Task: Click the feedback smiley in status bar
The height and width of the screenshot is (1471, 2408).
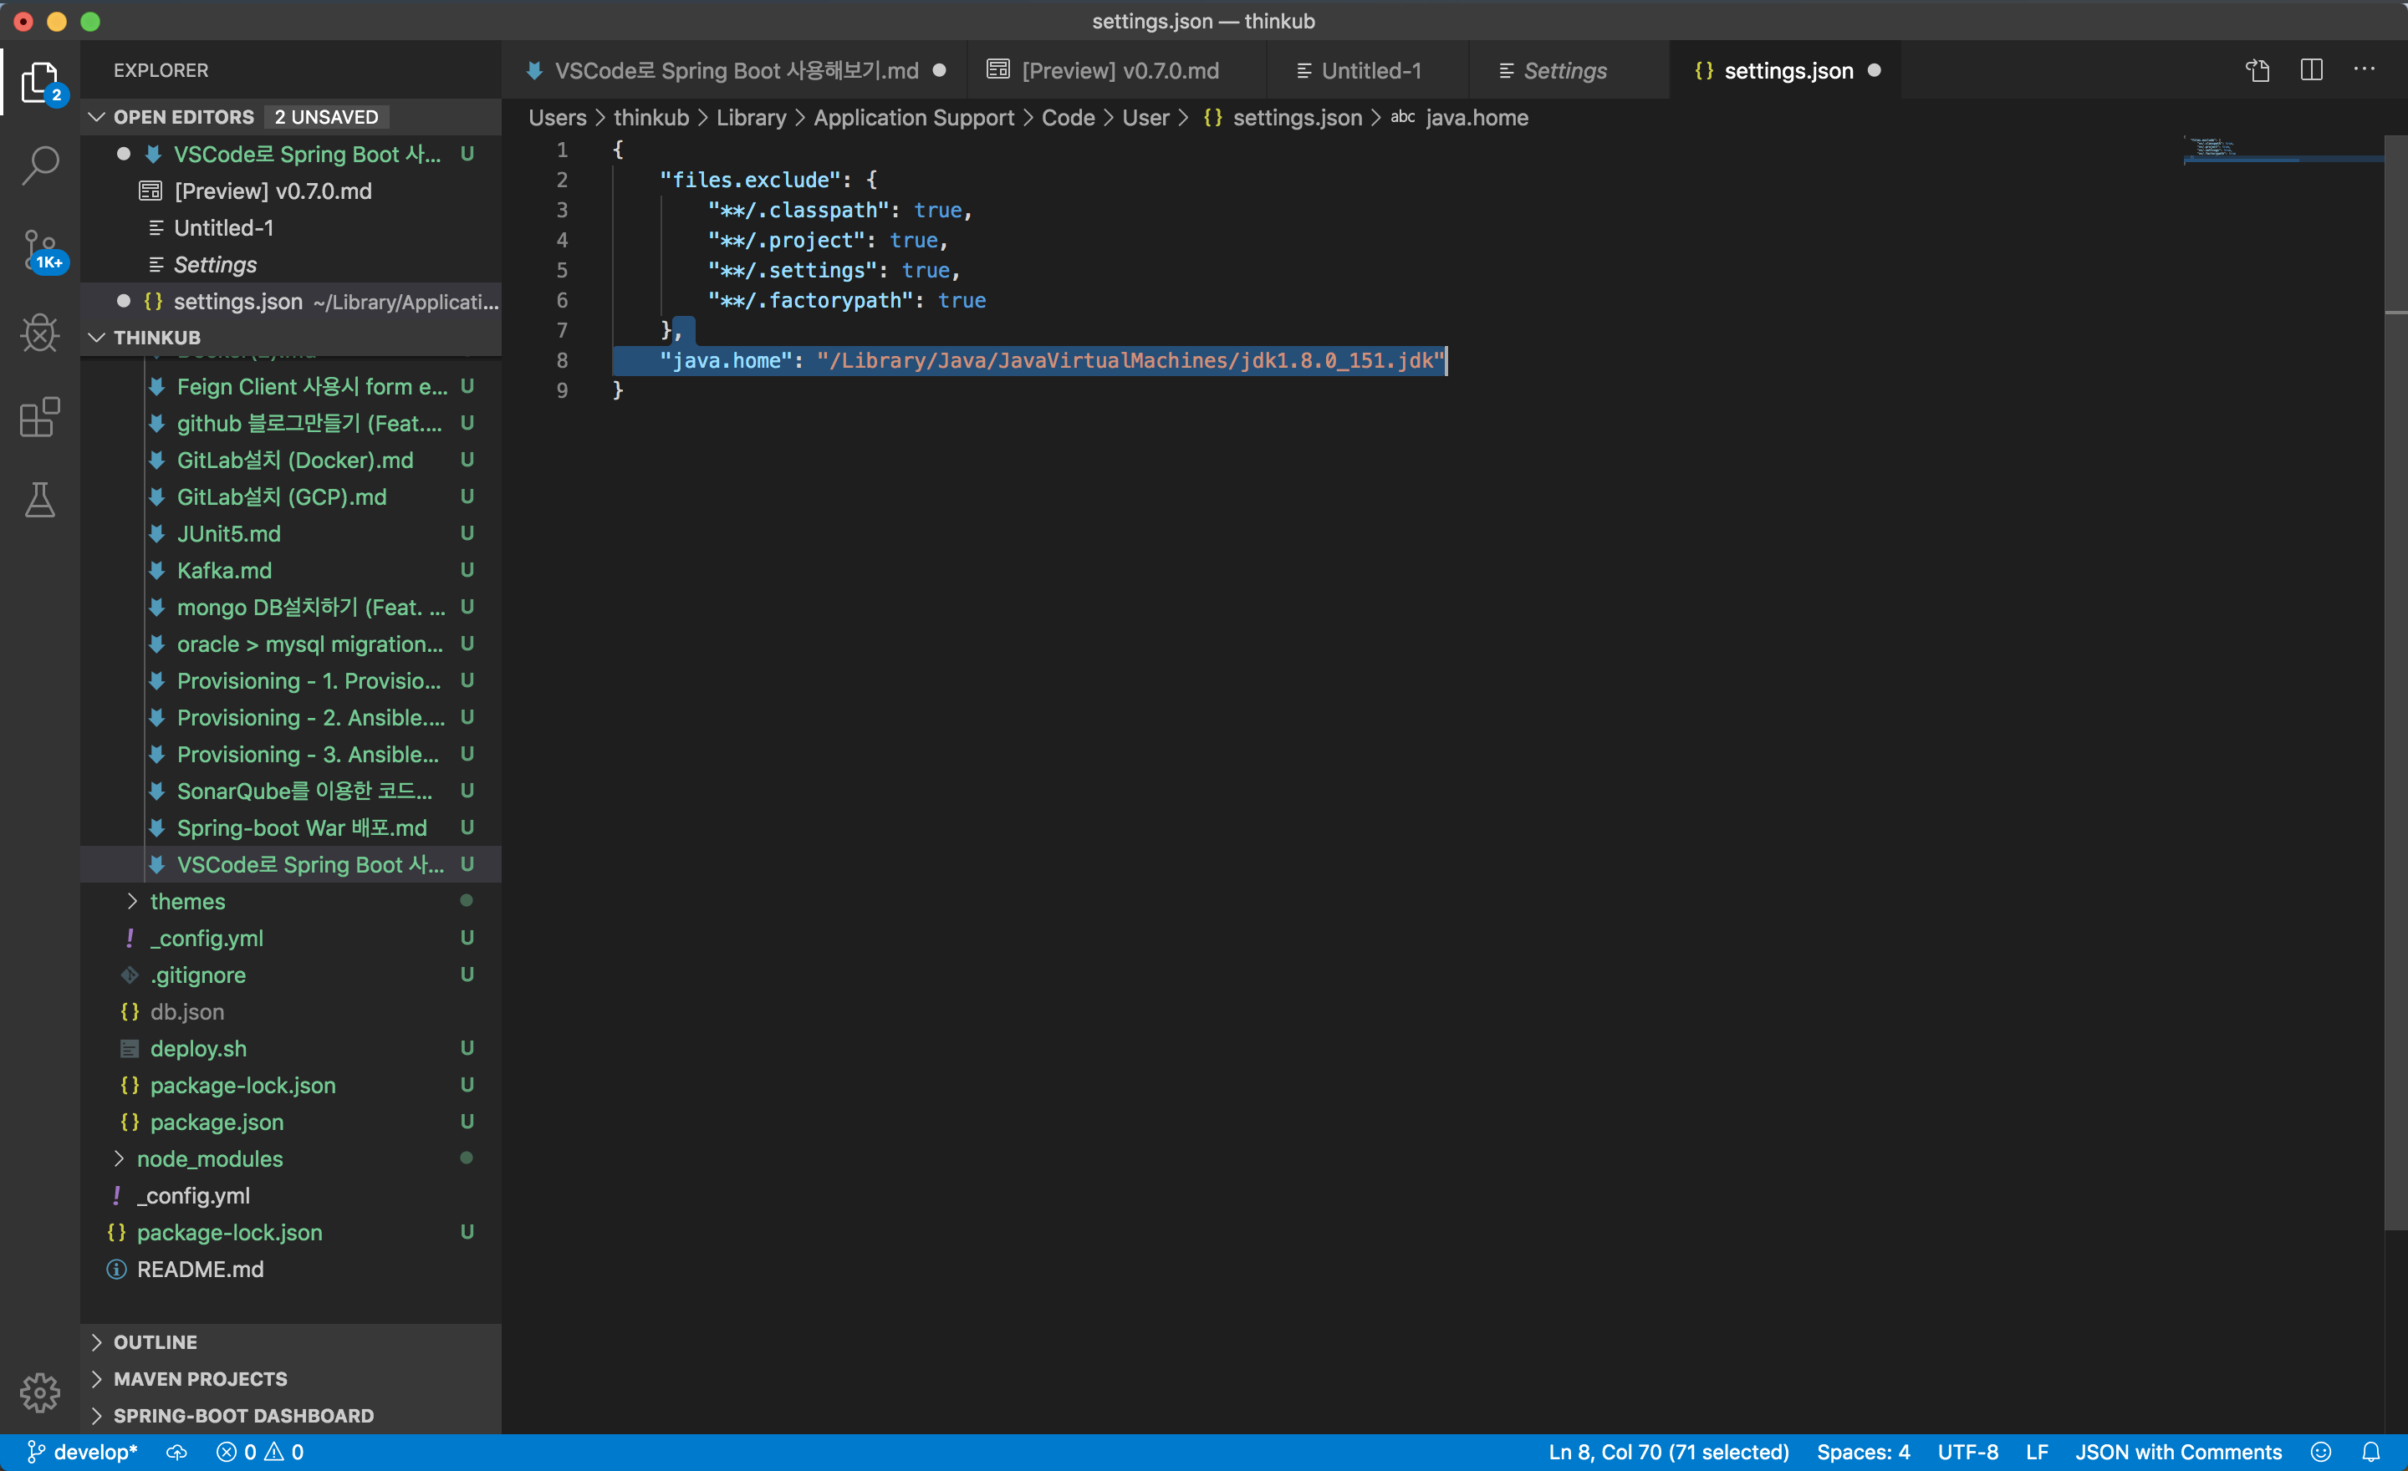Action: tap(2322, 1452)
